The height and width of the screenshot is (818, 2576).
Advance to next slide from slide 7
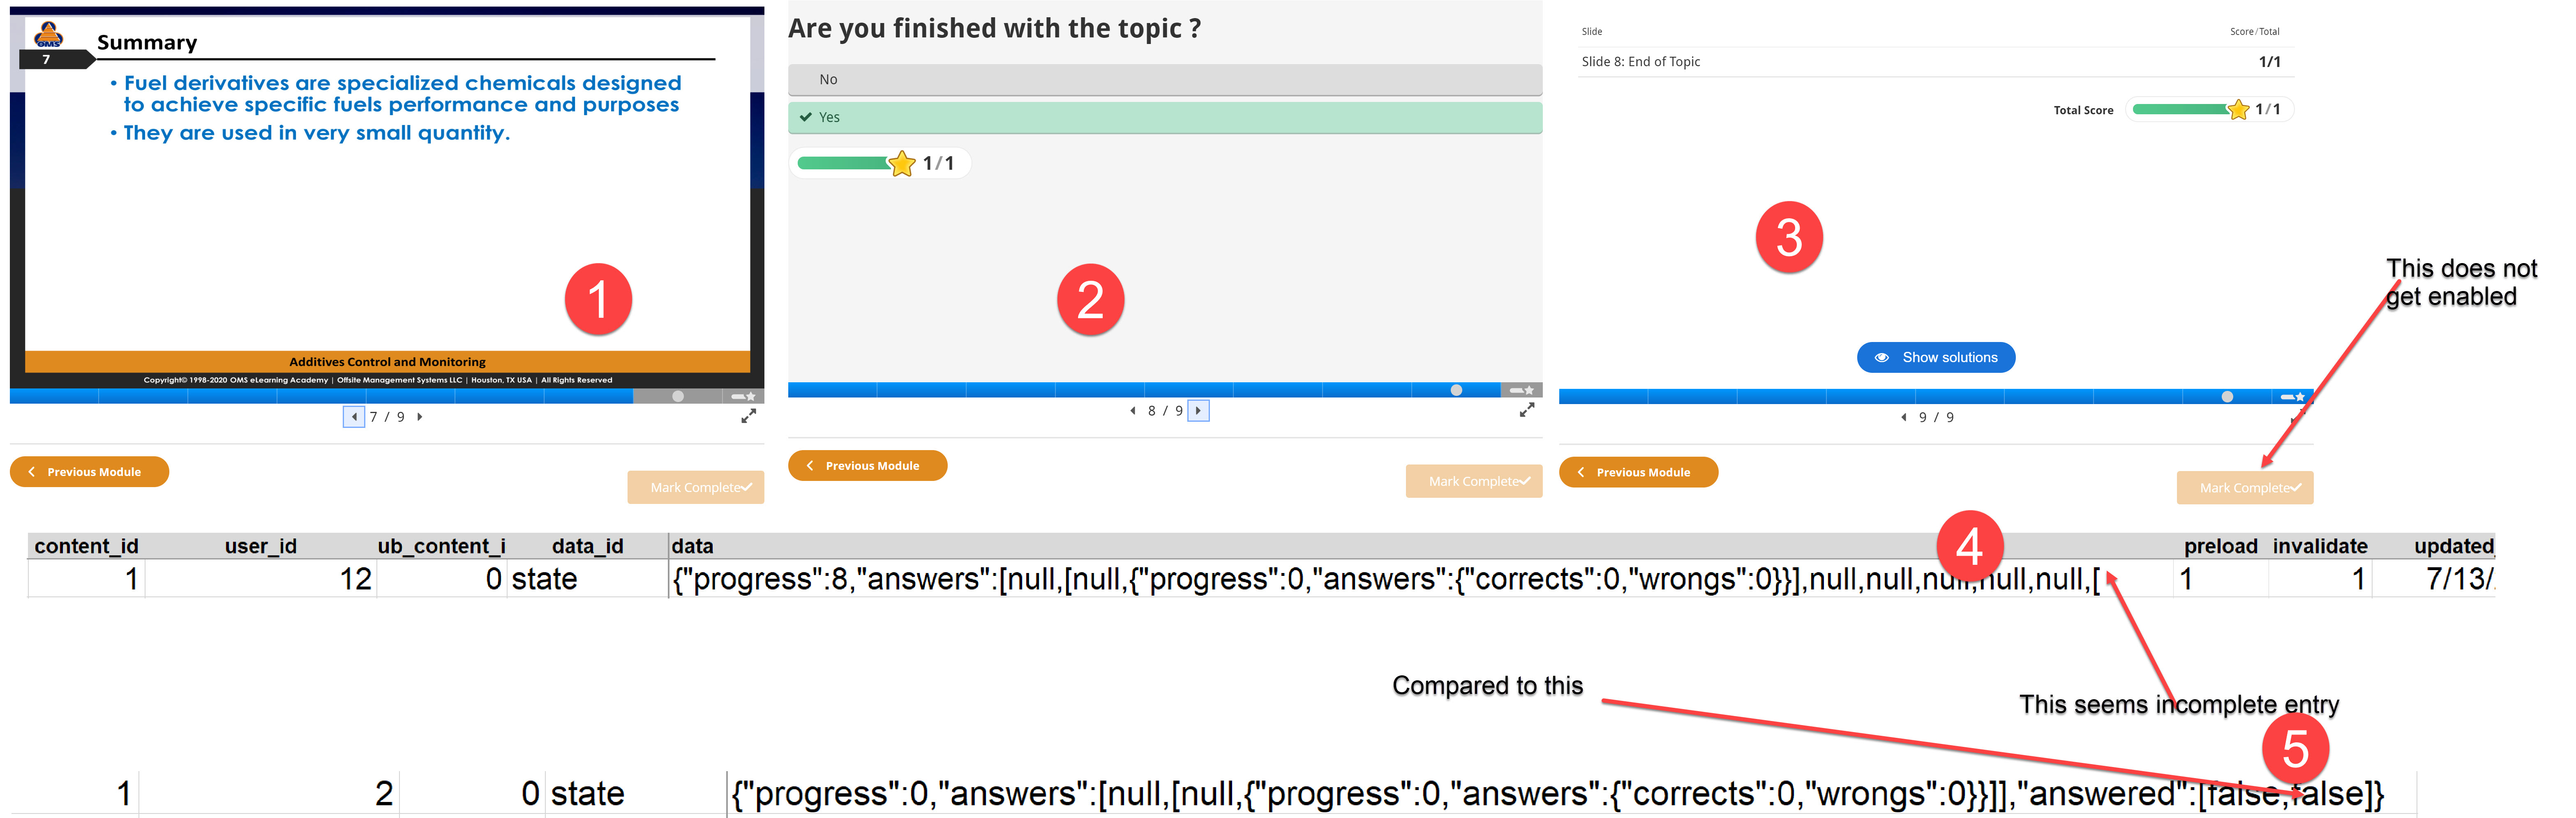pos(420,417)
